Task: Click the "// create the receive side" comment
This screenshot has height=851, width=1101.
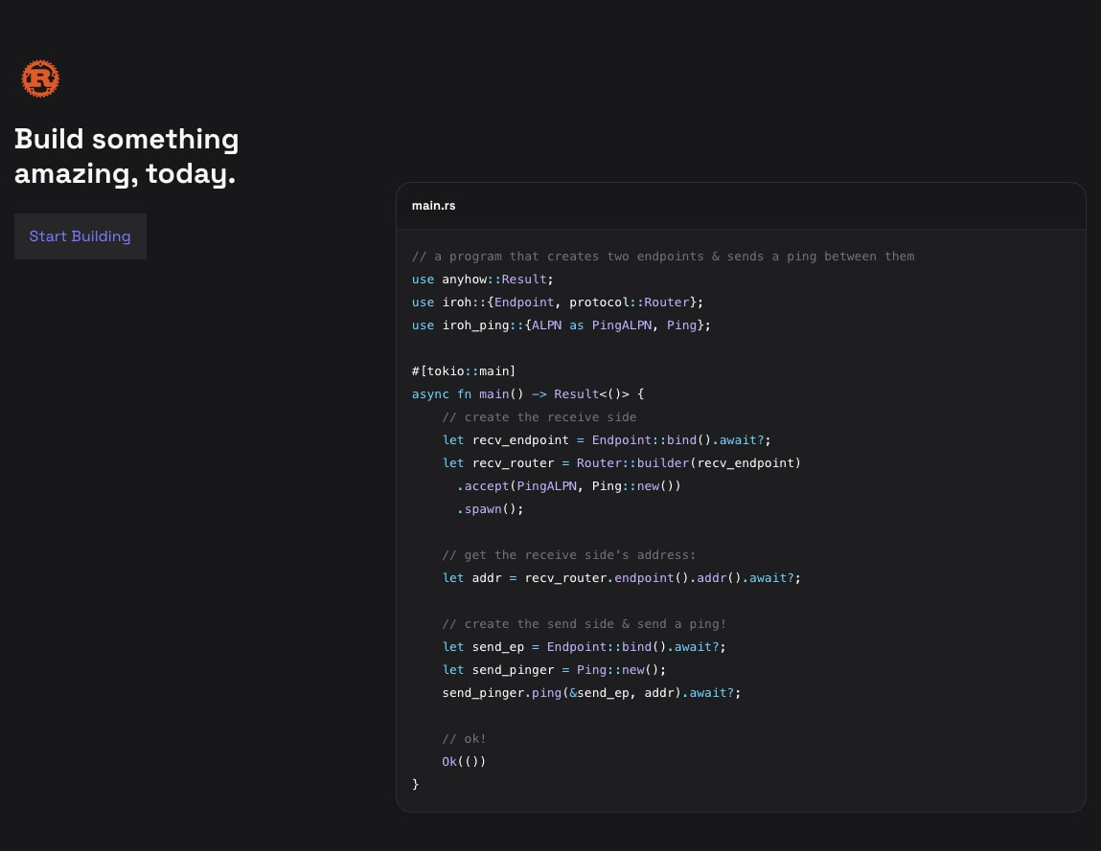Action: (539, 417)
